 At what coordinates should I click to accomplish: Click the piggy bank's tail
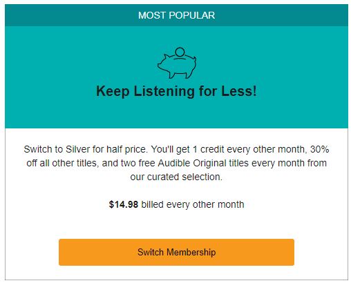(195, 57)
